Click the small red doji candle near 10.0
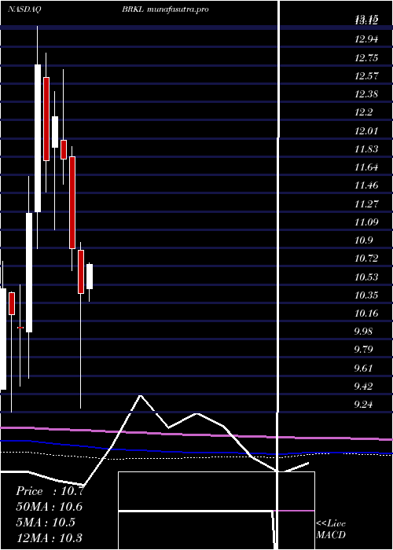The width and height of the screenshot is (393, 550). tap(20, 328)
